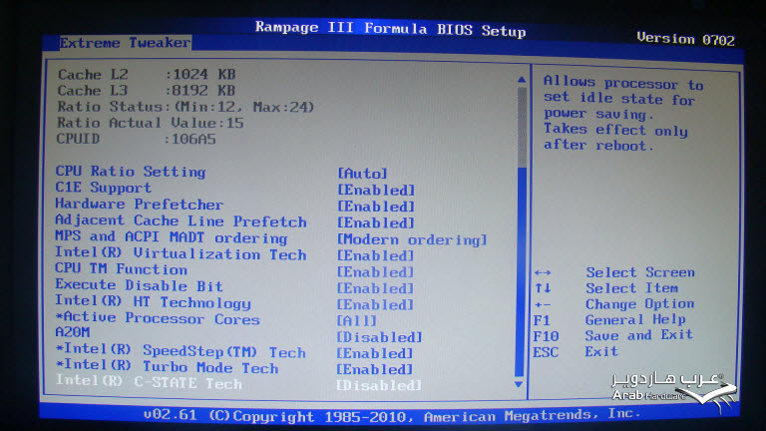Select the CPU Ratio Setting label
766x431 pixels.
pos(131,172)
